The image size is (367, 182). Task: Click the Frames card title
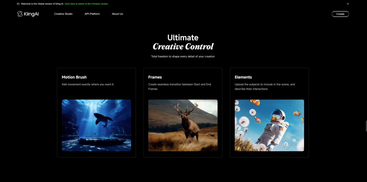point(155,77)
